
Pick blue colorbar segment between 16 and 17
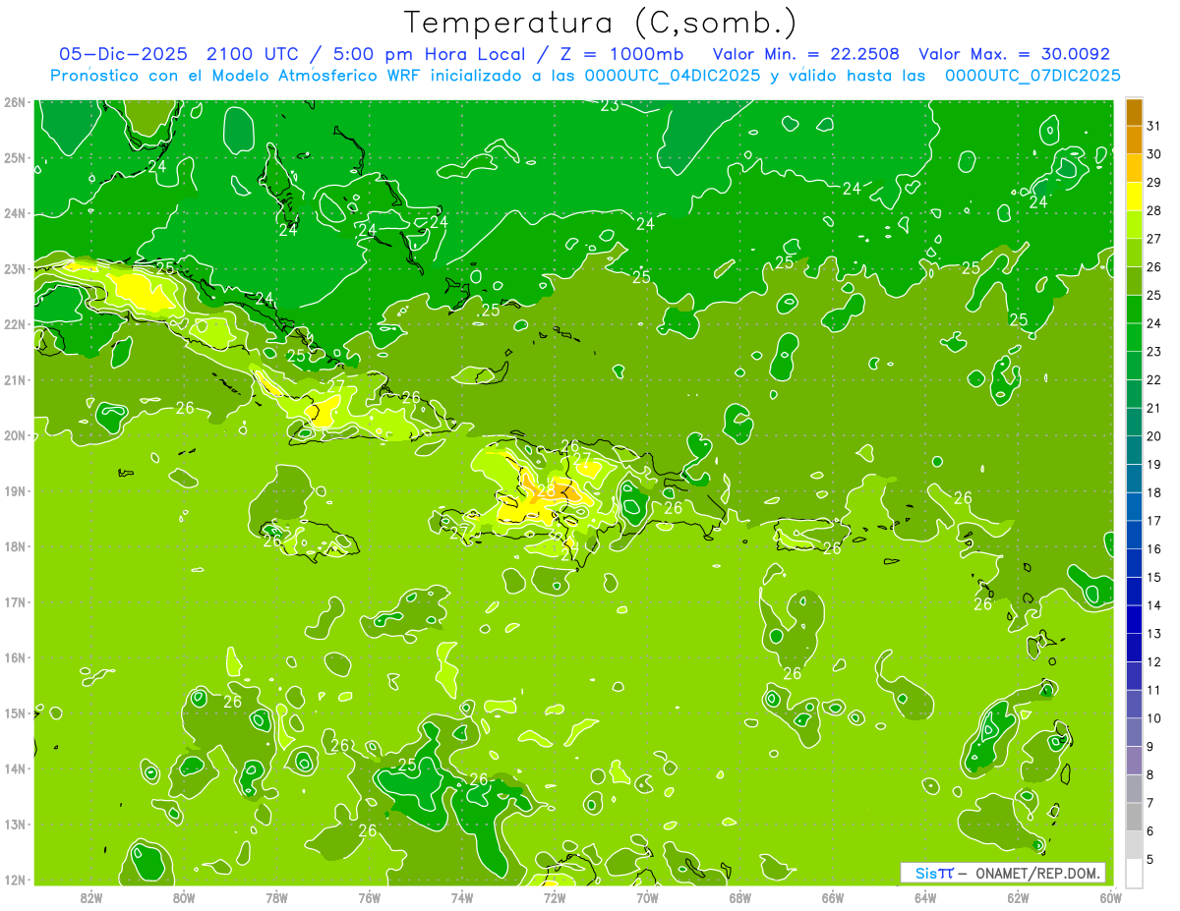1134,534
